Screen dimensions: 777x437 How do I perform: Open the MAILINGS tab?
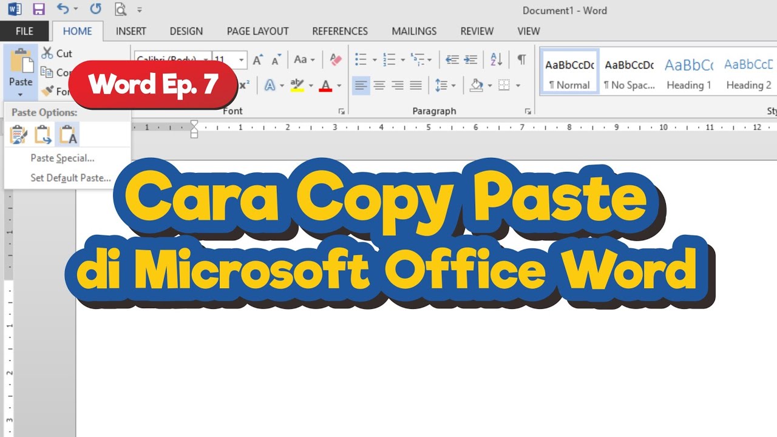[x=414, y=31]
